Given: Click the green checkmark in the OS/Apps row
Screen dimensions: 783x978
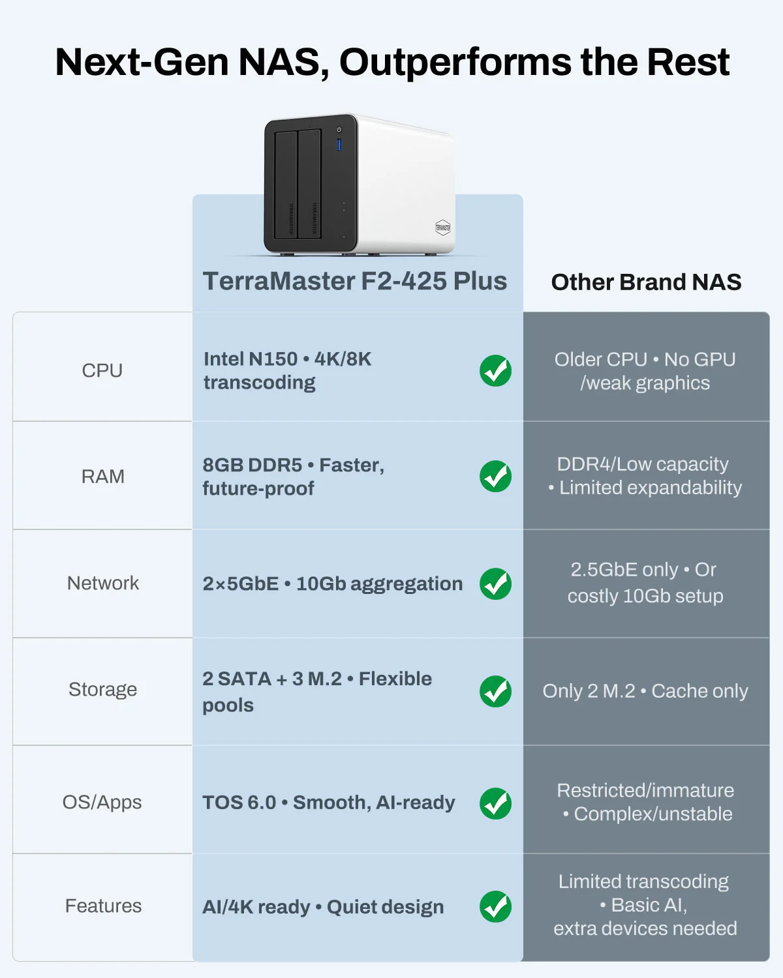Looking at the screenshot, I should 495,803.
